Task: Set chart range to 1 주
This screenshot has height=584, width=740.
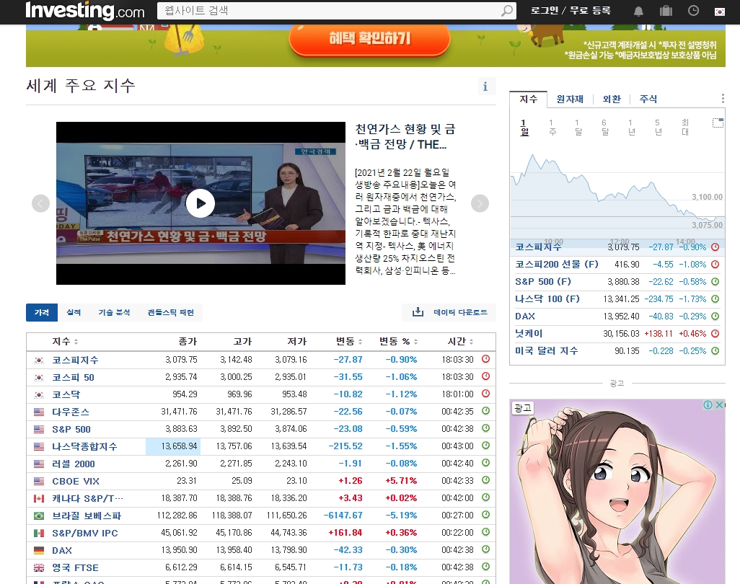Action: [552, 128]
